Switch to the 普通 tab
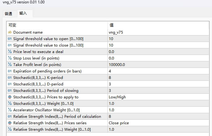The height and width of the screenshot is (136, 212). (9, 14)
